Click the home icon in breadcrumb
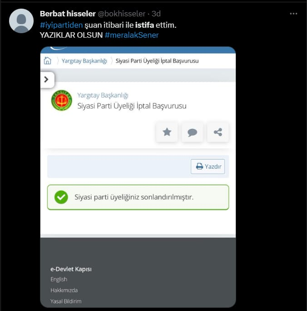307x311 pixels. [47, 61]
